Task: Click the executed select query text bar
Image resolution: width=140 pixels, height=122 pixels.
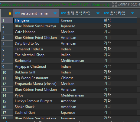Action: [55, 5]
